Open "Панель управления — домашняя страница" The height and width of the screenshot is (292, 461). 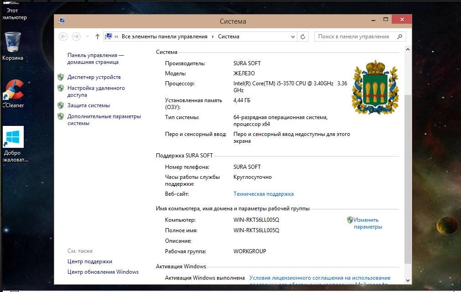pos(96,58)
